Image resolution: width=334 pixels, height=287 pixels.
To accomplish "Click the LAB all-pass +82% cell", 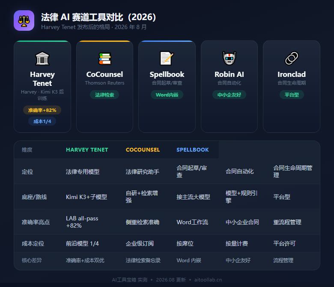I will click(82, 222).
